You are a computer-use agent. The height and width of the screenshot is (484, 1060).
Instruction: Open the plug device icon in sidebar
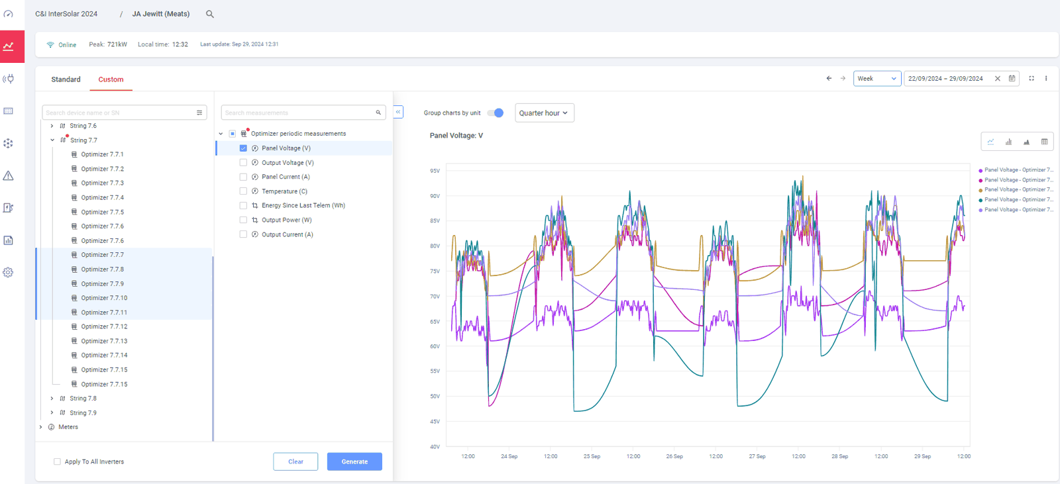(x=8, y=79)
